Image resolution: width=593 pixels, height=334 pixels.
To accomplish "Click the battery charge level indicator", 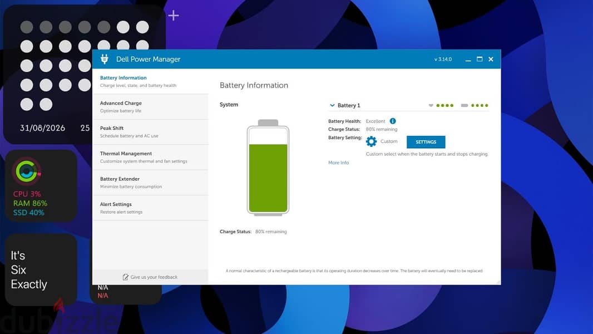I will tap(464, 106).
